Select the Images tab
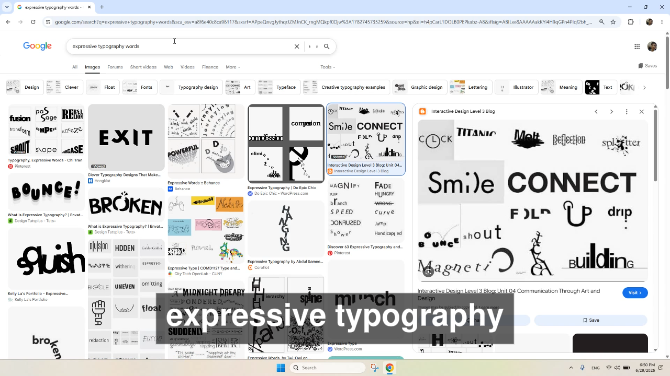The height and width of the screenshot is (376, 670). tap(92, 67)
